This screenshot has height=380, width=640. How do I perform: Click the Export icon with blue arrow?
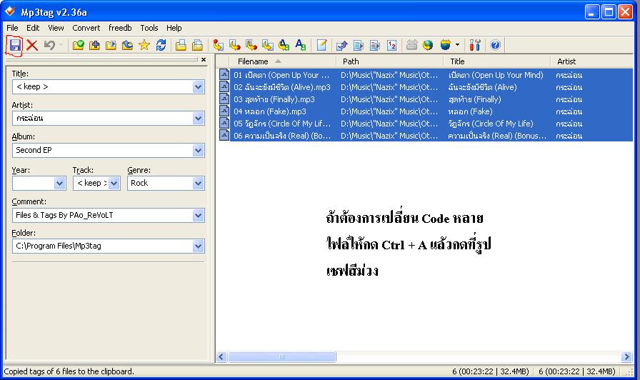click(x=341, y=45)
